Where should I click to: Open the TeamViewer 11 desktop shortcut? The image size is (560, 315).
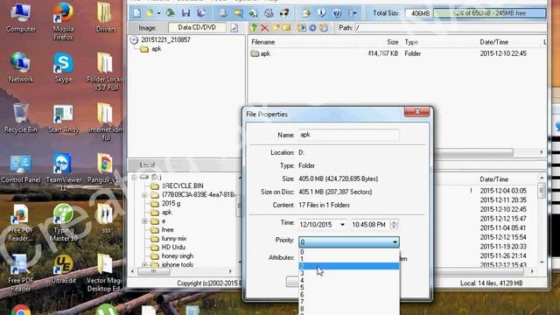click(63, 172)
